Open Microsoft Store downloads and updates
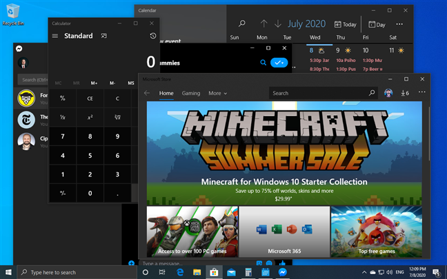447x279 pixels. pyautogui.click(x=404, y=93)
